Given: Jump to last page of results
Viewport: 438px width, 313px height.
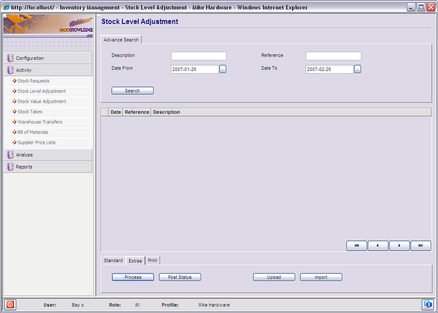Looking at the screenshot, I should (420, 246).
